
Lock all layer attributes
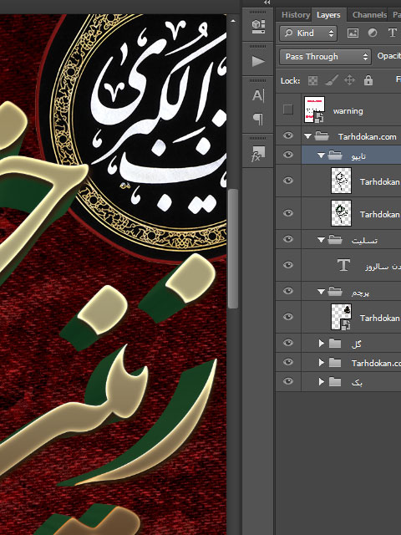point(368,80)
